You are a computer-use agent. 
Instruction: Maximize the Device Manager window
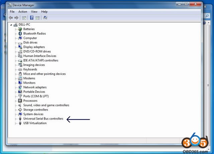click(186, 4)
